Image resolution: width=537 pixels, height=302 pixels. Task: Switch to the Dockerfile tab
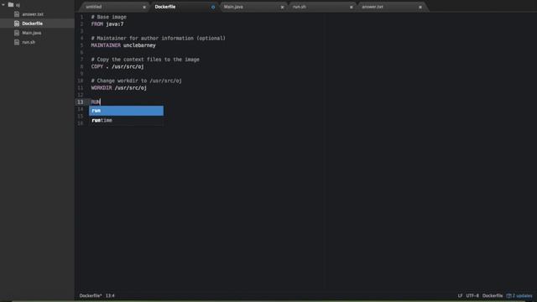[x=165, y=7]
